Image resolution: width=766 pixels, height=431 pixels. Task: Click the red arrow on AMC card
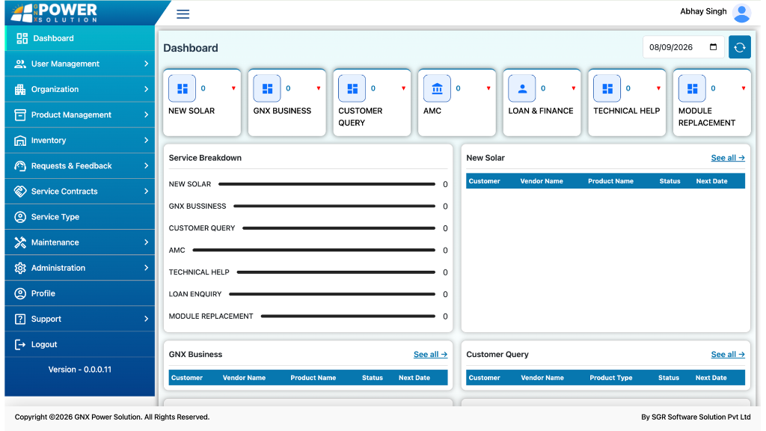tap(488, 88)
